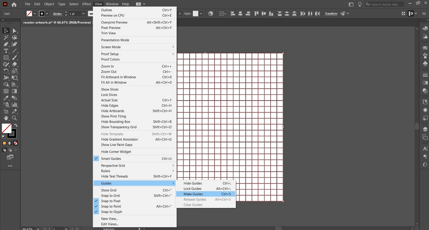The image size is (429, 230).
Task: Open fill color dropdown in control bar
Action: [35, 14]
